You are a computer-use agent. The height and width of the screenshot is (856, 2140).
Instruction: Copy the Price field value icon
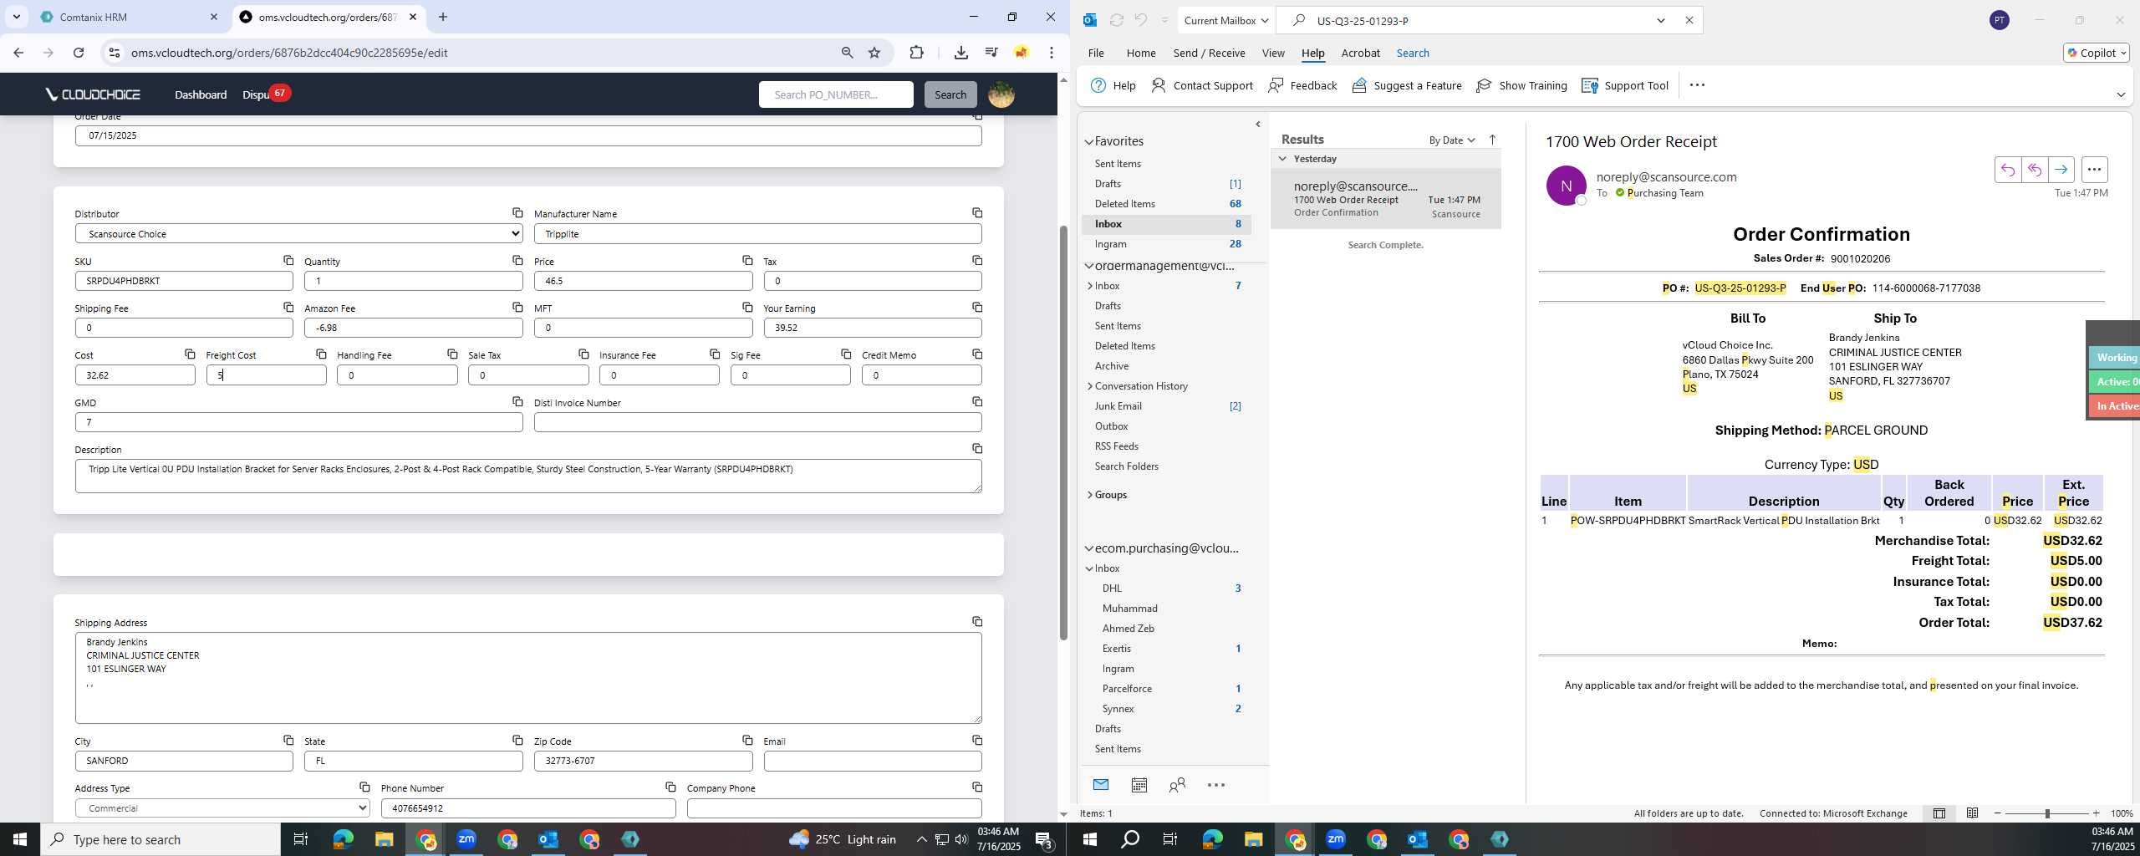point(747,261)
